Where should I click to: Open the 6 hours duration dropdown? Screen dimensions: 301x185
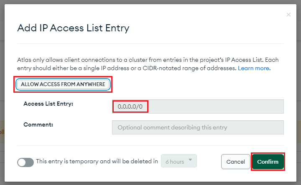tap(179, 161)
